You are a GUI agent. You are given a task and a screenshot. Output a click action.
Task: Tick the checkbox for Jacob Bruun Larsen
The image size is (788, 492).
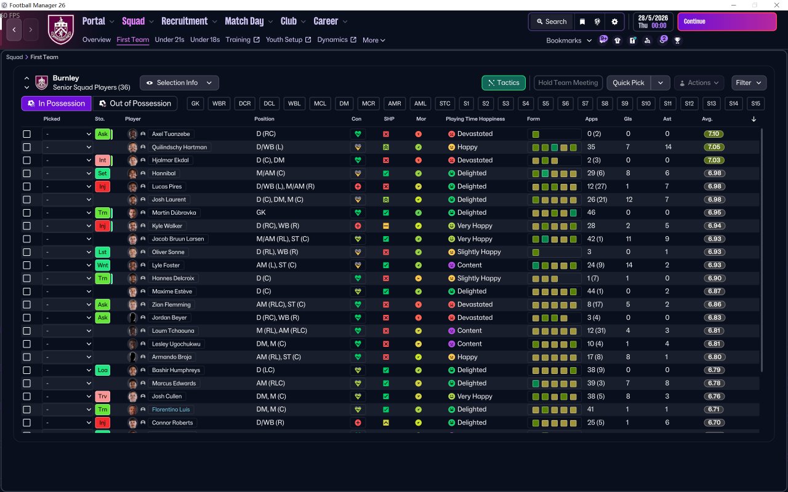26,239
